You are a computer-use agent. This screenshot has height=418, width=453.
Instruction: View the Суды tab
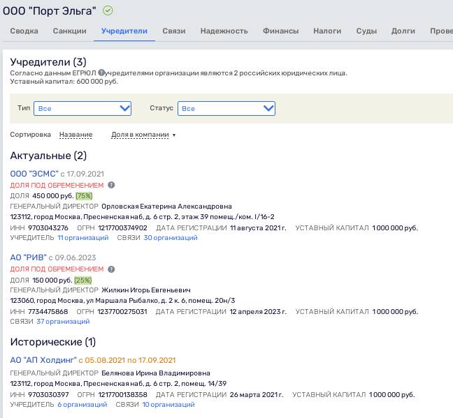click(x=366, y=31)
